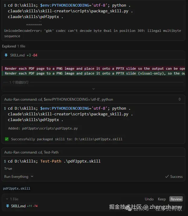Click the removed red diff line

(93, 68)
